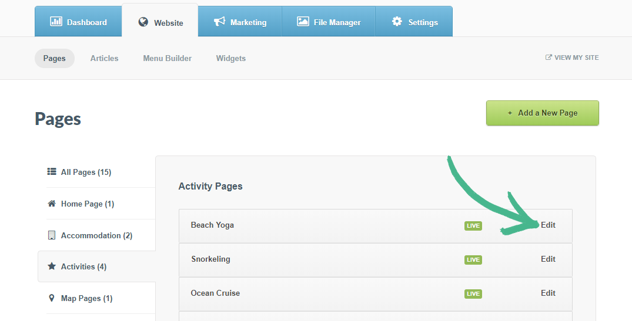632x321 pixels.
Task: Click the Home Page house icon
Action: pyautogui.click(x=52, y=204)
